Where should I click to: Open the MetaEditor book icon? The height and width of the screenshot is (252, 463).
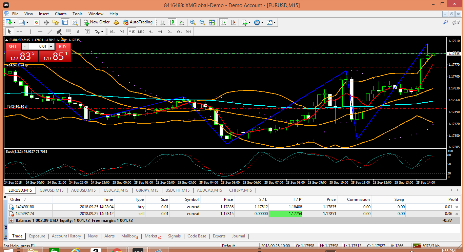click(x=116, y=22)
